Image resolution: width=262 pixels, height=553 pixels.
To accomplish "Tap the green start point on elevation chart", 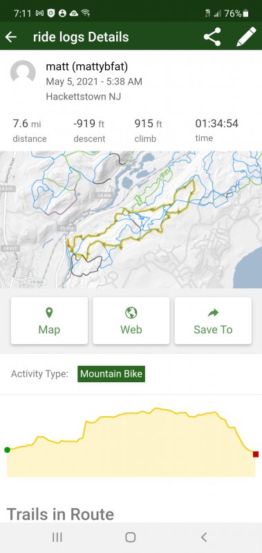I will [7, 450].
